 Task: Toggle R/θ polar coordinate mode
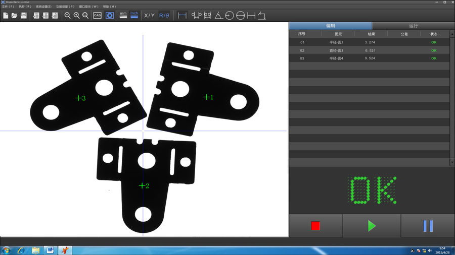[x=164, y=16]
